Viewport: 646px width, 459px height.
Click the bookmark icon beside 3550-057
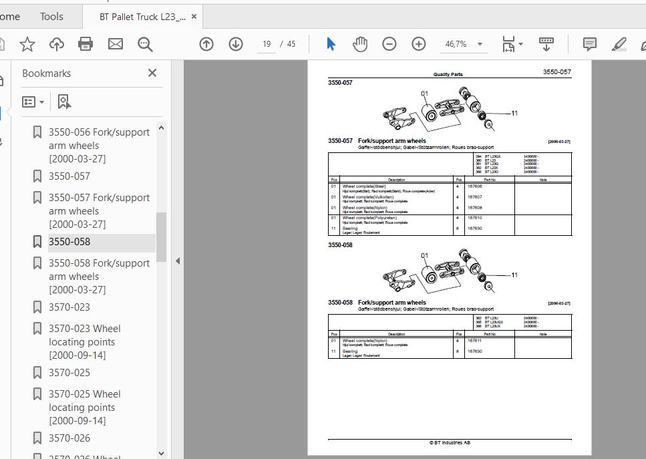37,176
